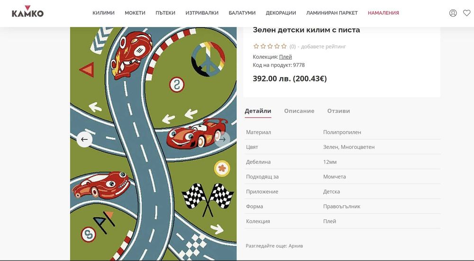The image size is (474, 261).
Task: Rate product with third star
Action: [270, 46]
